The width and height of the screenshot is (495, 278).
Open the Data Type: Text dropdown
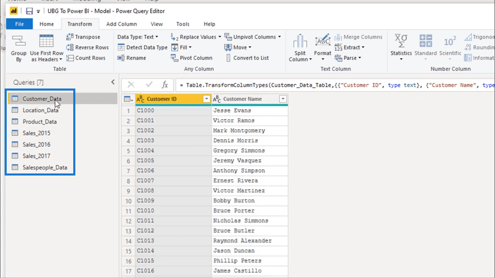[138, 37]
